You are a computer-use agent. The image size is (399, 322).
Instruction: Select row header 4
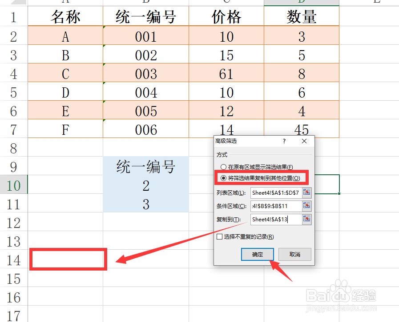coord(13,74)
